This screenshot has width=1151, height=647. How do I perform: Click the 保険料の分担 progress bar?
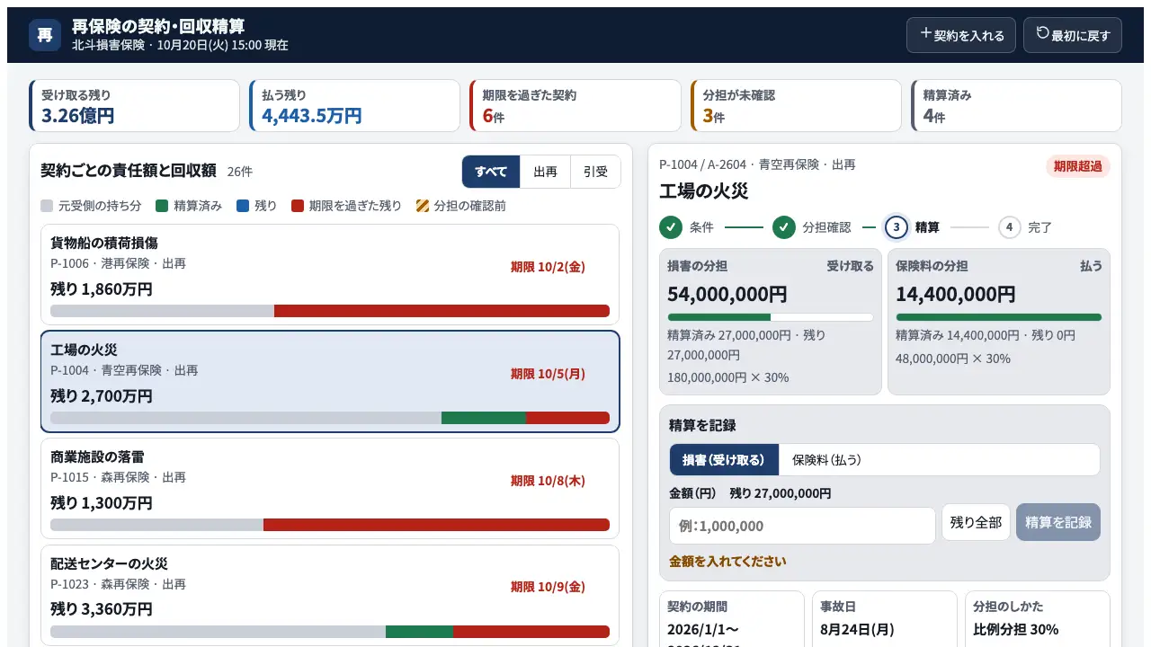coord(999,316)
